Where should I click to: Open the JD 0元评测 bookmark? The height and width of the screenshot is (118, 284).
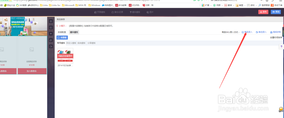[x=134, y=5]
